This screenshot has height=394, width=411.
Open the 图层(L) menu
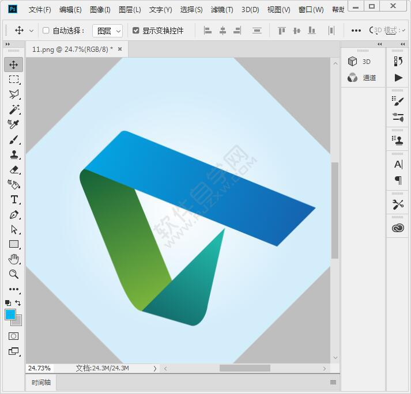point(130,10)
